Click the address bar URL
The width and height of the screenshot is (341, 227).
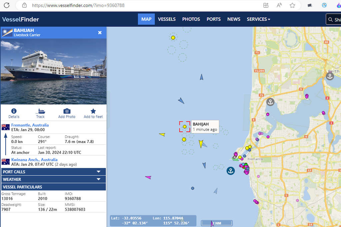coord(78,5)
